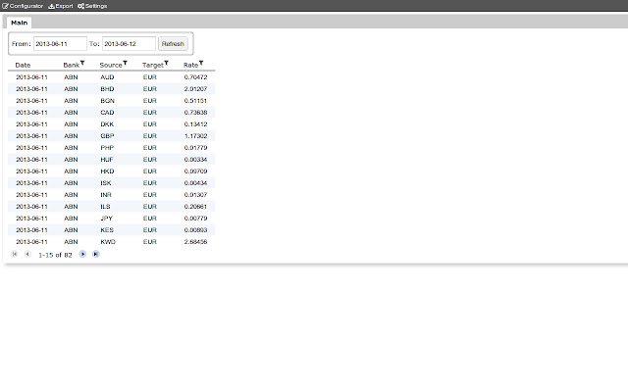Click the rate value 0.51151

click(x=195, y=101)
